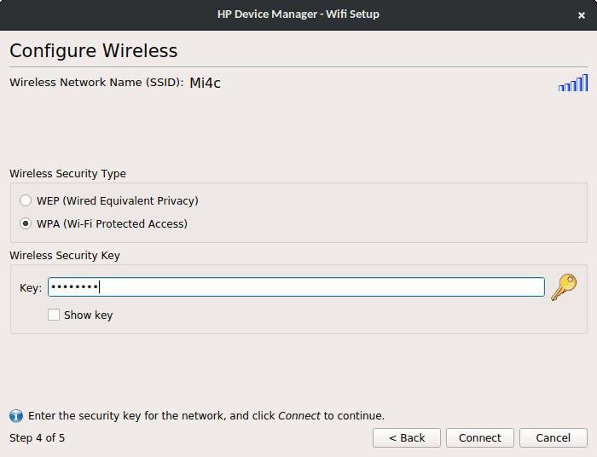This screenshot has height=457, width=597.
Task: Click the "Enter the security key" instruction text
Action: click(206, 416)
